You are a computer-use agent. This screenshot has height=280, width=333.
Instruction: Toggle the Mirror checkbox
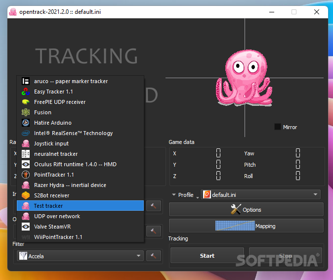(278, 127)
